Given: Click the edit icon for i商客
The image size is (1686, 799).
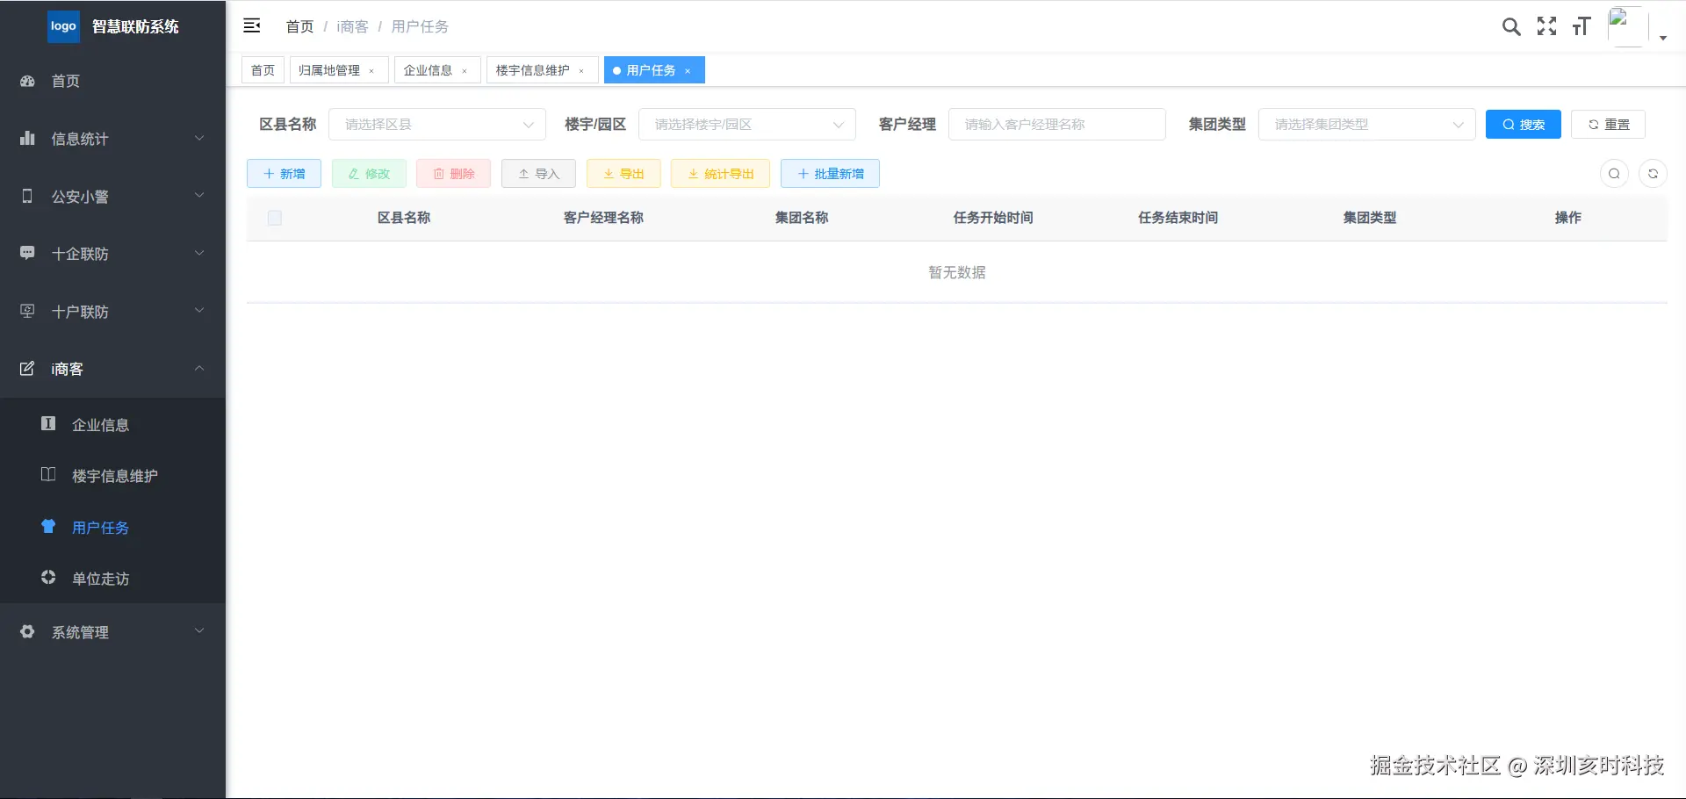Looking at the screenshot, I should [x=27, y=368].
